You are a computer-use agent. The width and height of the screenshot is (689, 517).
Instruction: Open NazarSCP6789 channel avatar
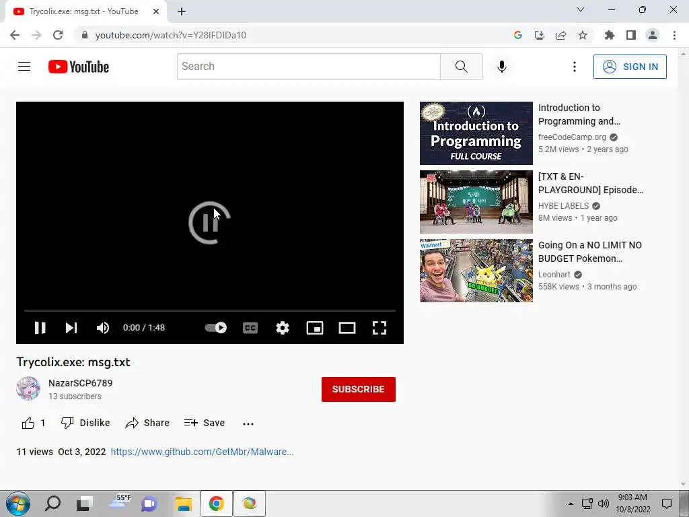click(x=28, y=388)
